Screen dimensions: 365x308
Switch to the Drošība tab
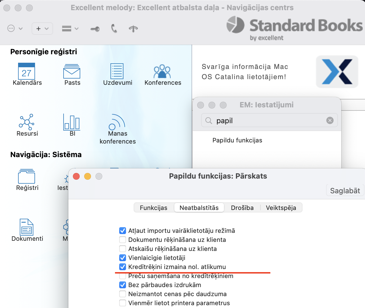click(x=242, y=208)
